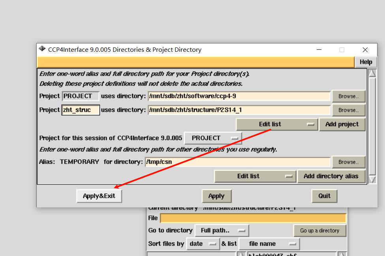Viewport: 385px width, 256px height.
Task: Edit the /tmp/csn directory field
Action: (237, 162)
